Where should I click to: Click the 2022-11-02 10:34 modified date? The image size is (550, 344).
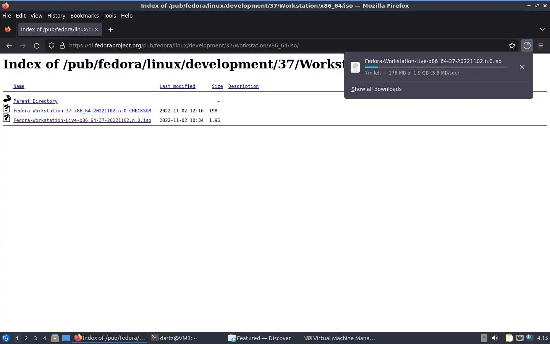coord(181,120)
